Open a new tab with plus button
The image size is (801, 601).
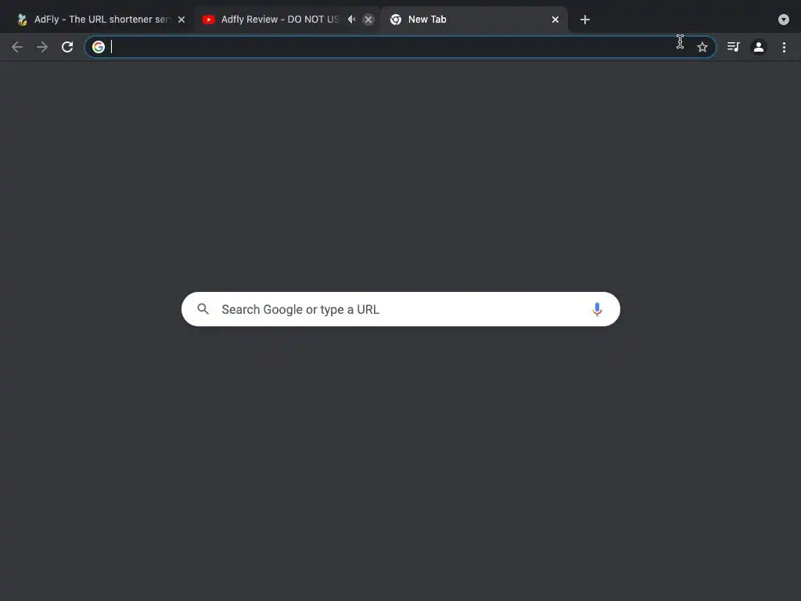click(x=585, y=20)
